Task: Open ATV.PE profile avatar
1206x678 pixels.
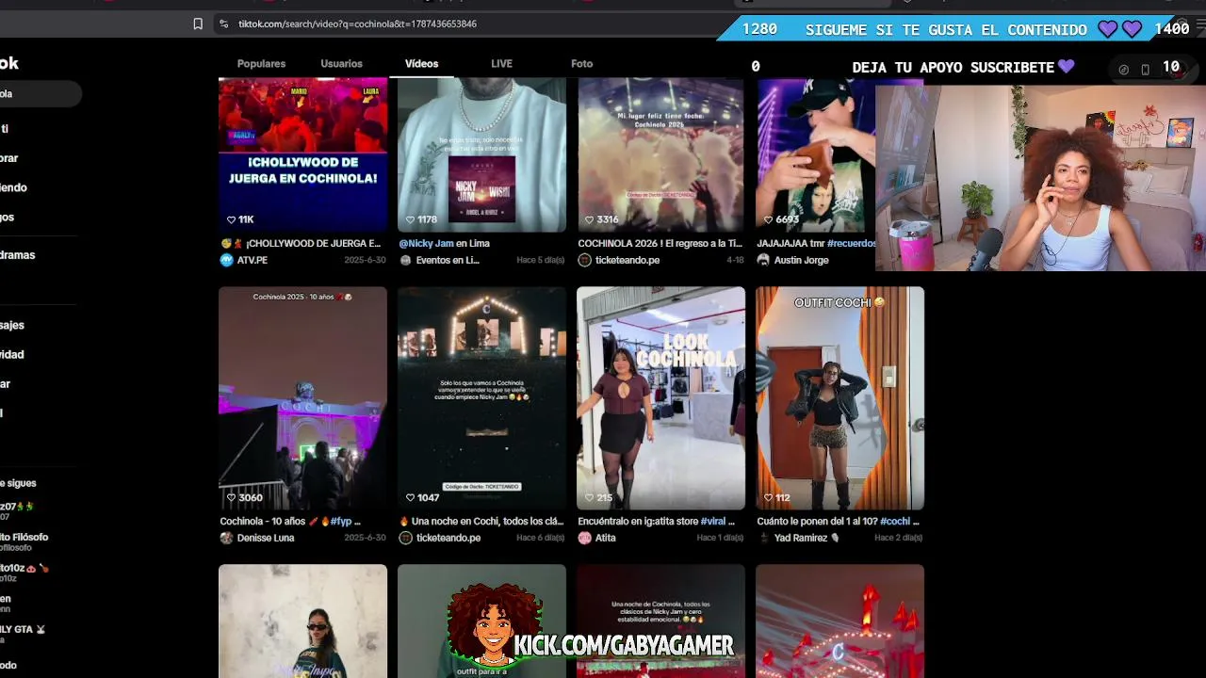Action: (x=226, y=260)
